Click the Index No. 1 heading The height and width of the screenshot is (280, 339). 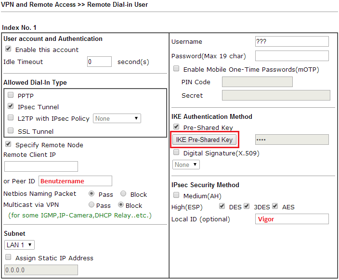point(19,27)
